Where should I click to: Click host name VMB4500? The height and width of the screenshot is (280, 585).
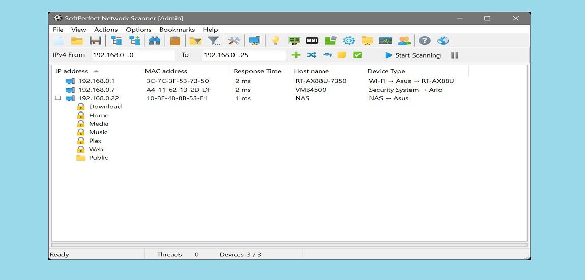pyautogui.click(x=310, y=90)
